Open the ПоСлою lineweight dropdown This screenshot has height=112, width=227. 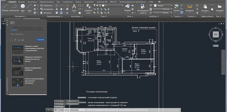(x=163, y=9)
